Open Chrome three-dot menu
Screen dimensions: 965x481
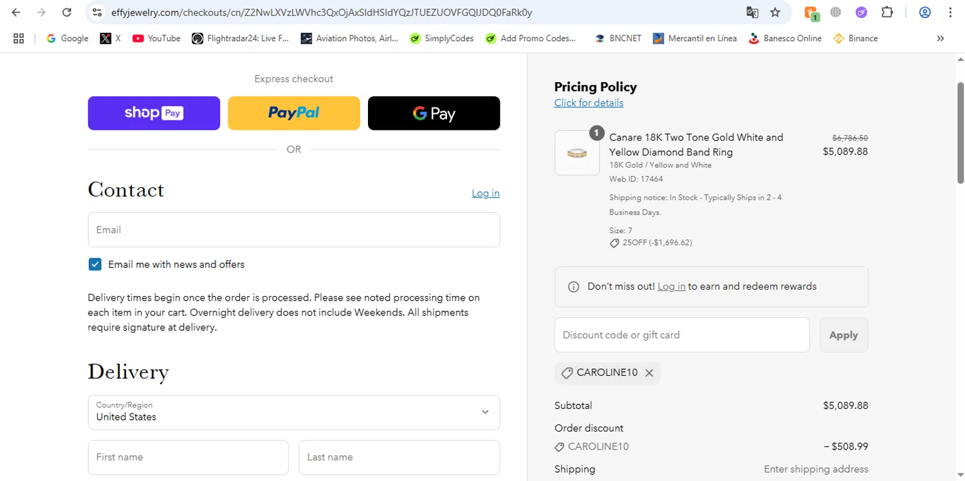(950, 12)
